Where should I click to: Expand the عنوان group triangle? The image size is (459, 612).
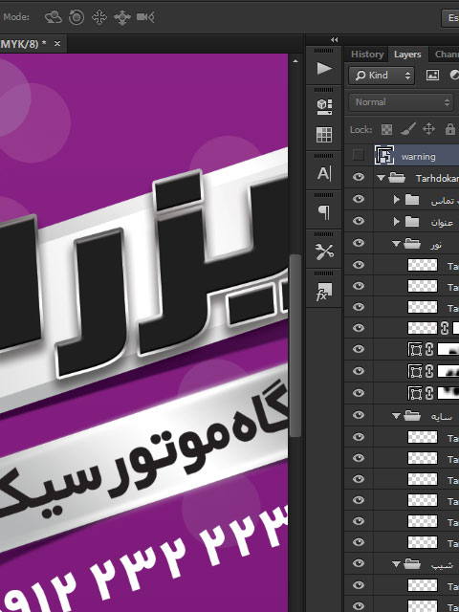397,221
